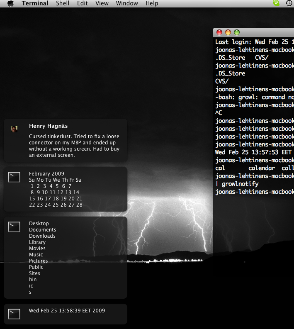Click the Henry Hagnäs notification title

(x=48, y=126)
